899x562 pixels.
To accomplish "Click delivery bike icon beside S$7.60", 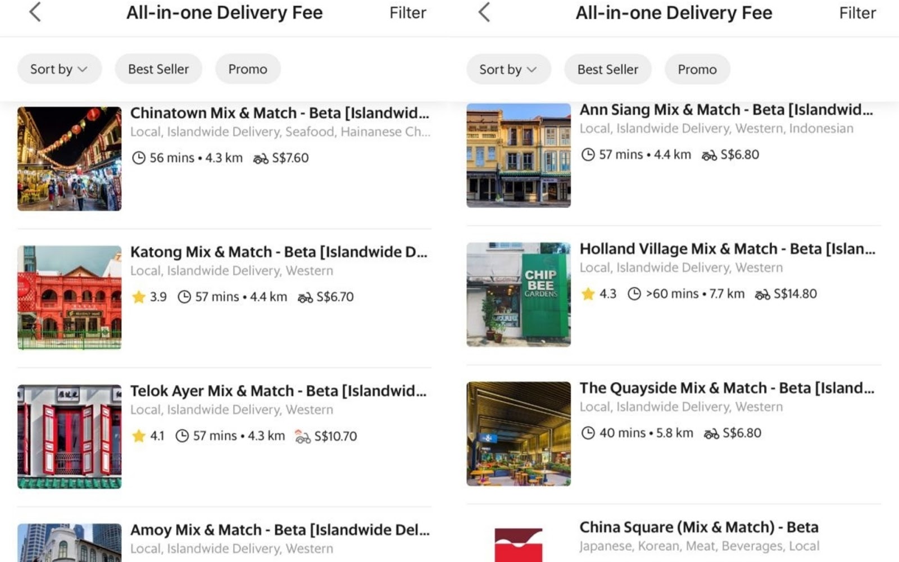I will (261, 158).
